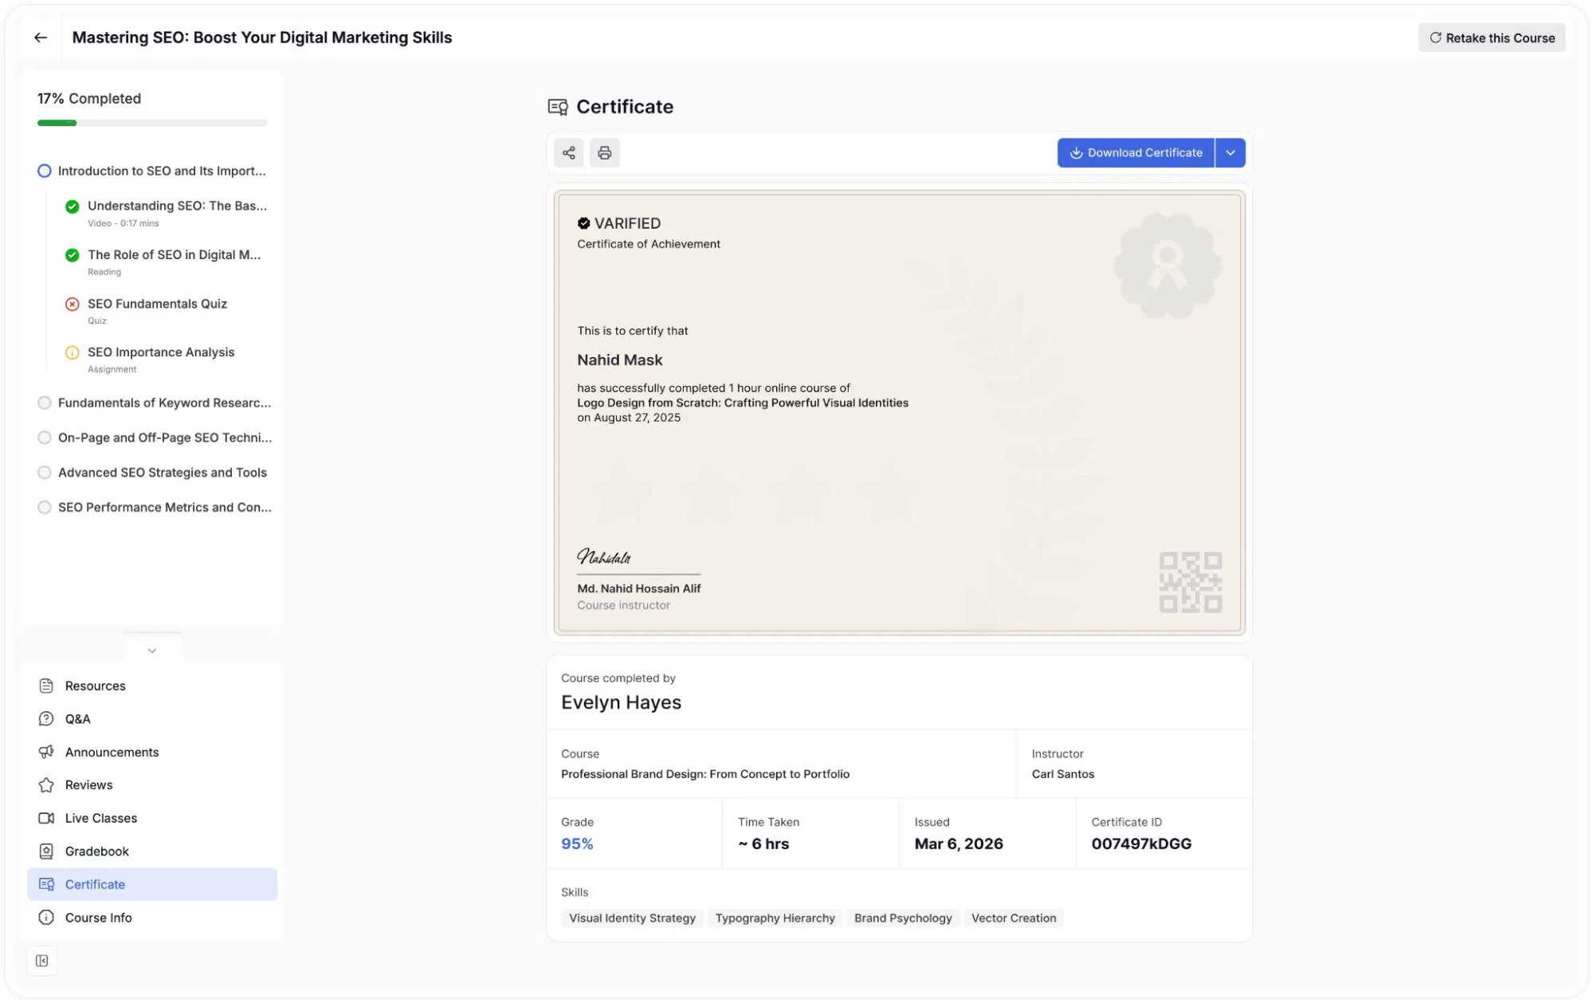
Task: Click the Certificate heading icon
Action: (x=558, y=107)
